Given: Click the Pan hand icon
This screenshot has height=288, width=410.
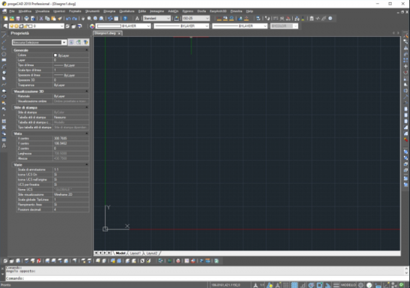Looking at the screenshot, I should click(x=83, y=19).
